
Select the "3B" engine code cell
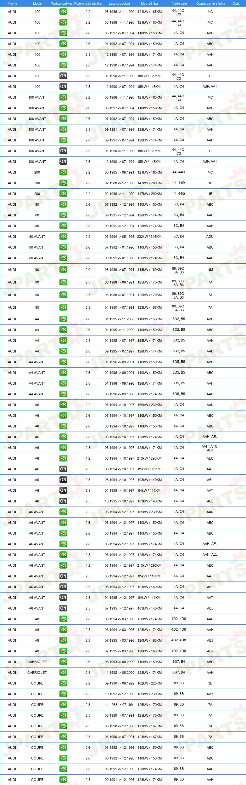(x=210, y=683)
